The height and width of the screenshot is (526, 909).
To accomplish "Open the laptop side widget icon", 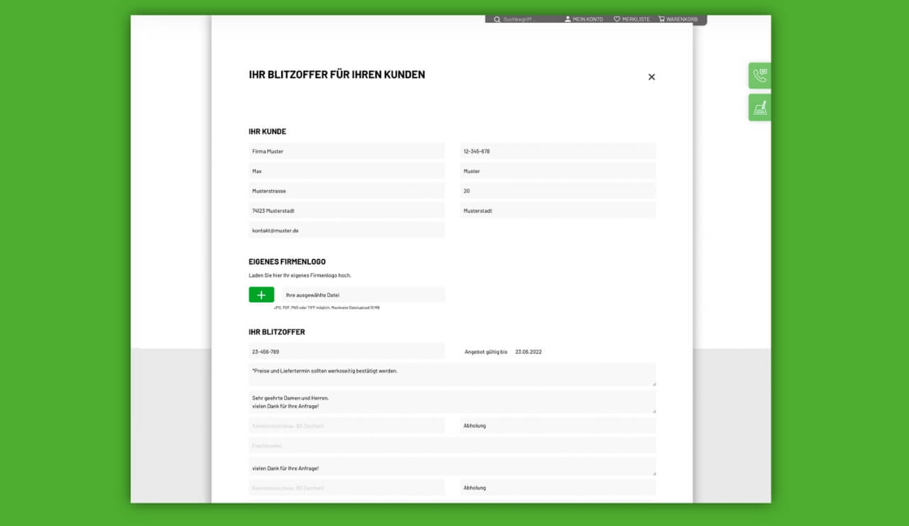I will pos(760,108).
